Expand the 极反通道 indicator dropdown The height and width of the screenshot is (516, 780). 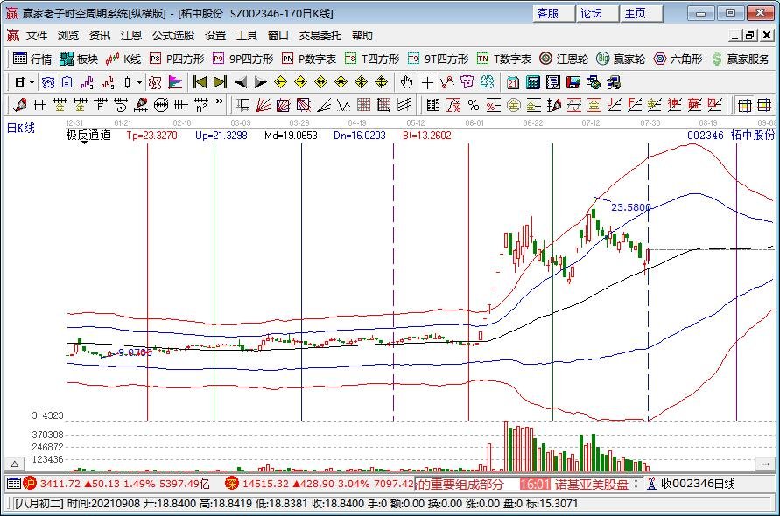pos(84,142)
